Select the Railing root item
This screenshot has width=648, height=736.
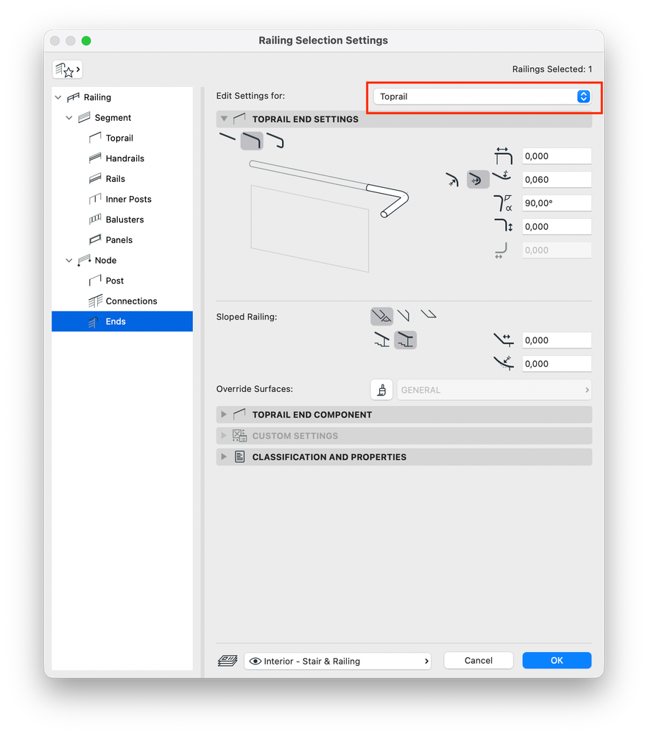tap(97, 98)
